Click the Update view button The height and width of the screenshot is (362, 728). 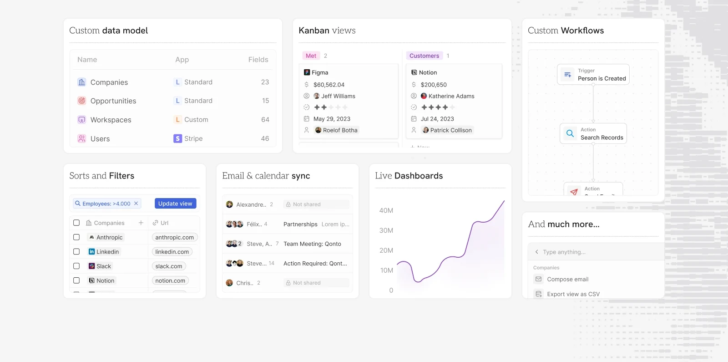[176, 204]
